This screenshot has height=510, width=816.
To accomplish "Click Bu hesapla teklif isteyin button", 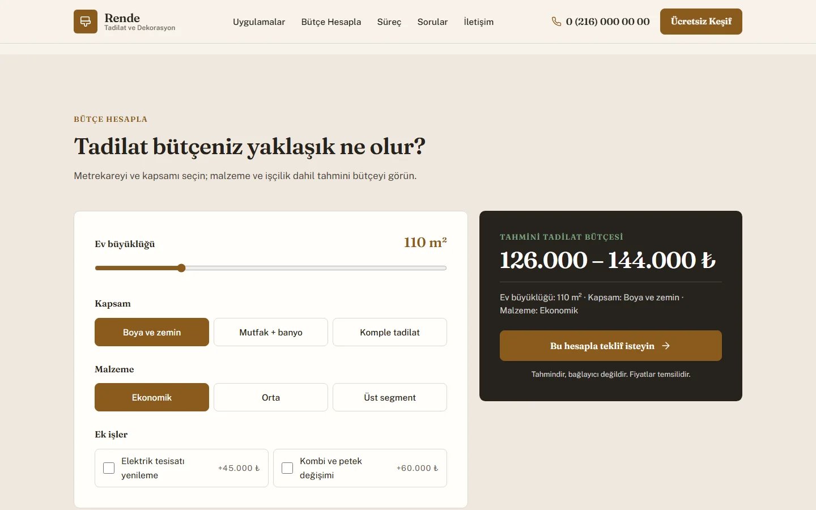I will pyautogui.click(x=611, y=346).
